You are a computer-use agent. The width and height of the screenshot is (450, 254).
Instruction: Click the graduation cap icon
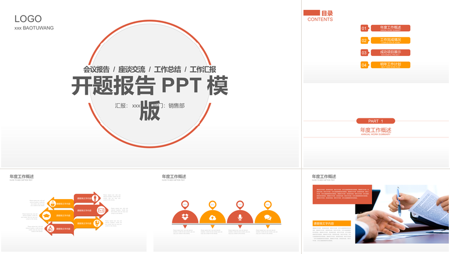pos(46,215)
